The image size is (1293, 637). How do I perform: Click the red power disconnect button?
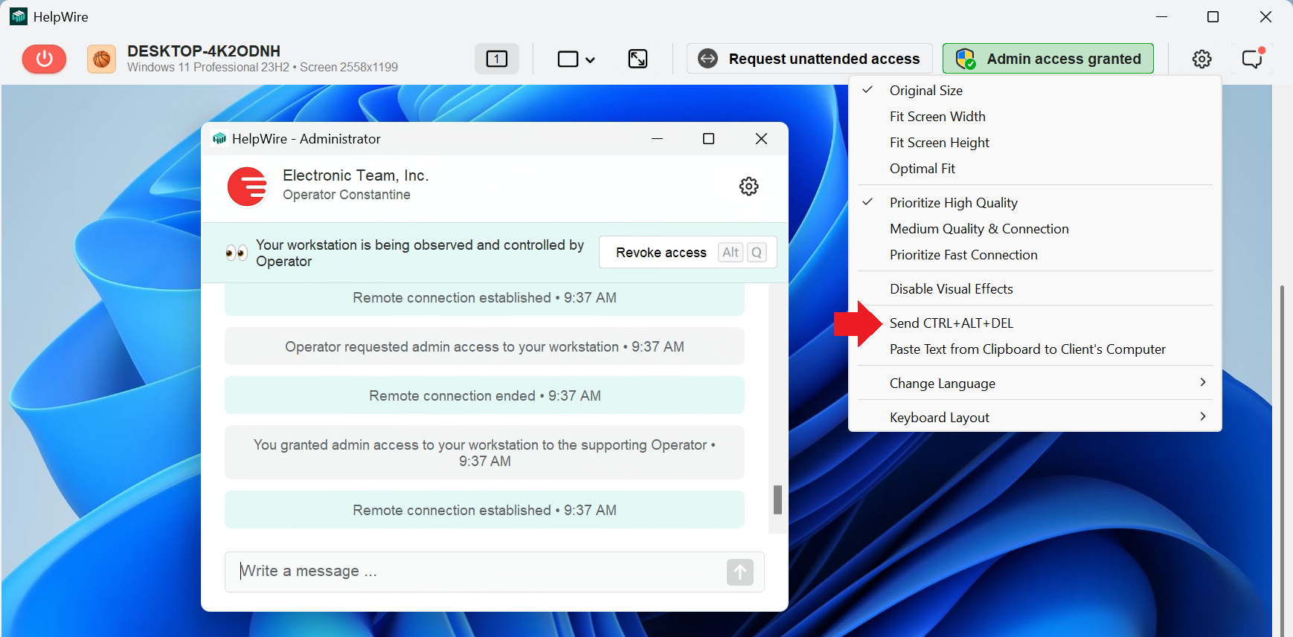(x=44, y=59)
